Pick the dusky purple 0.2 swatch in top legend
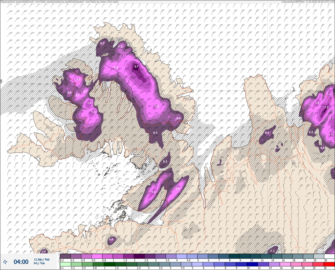 pos(65,256)
